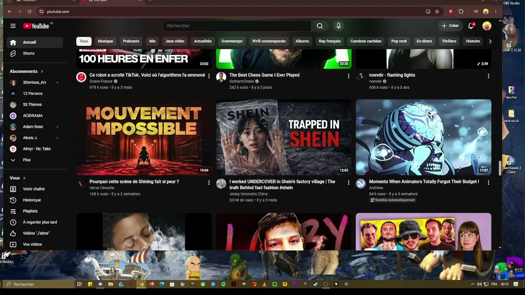Viewport: 525px width, 295px height.
Task: Open the GothamChess channel avatar
Action: click(x=221, y=77)
